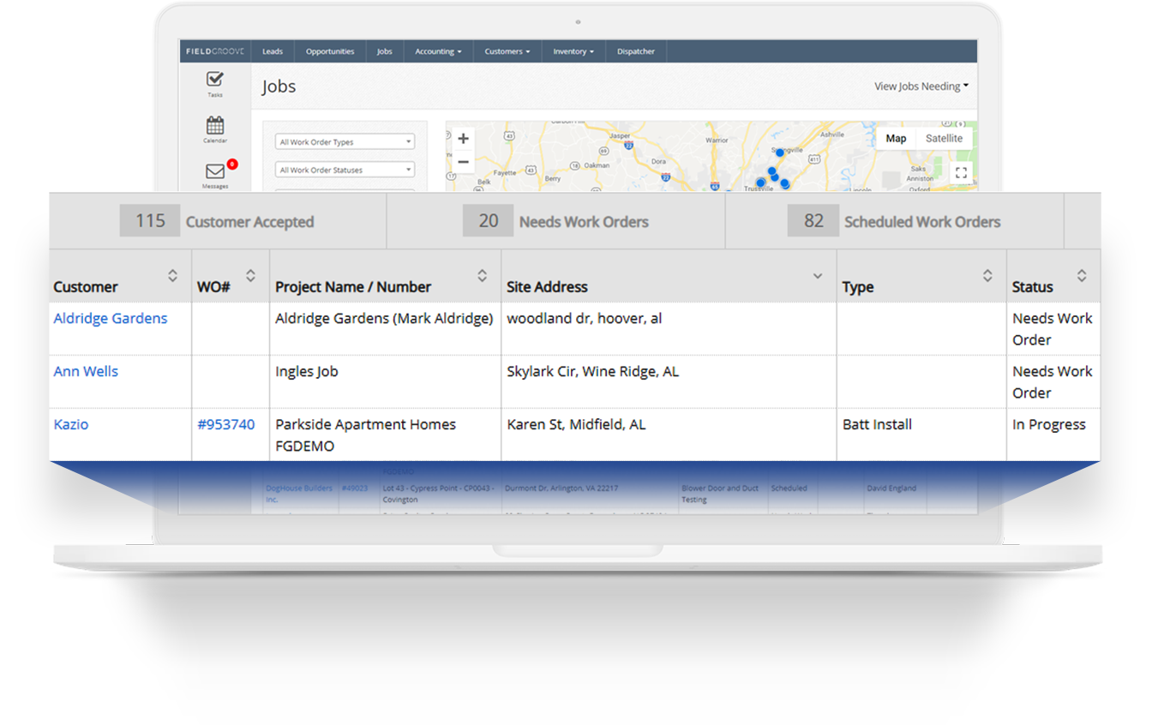Image resolution: width=1152 pixels, height=725 pixels.
Task: Toggle fullscreen map view
Action: pos(961,172)
